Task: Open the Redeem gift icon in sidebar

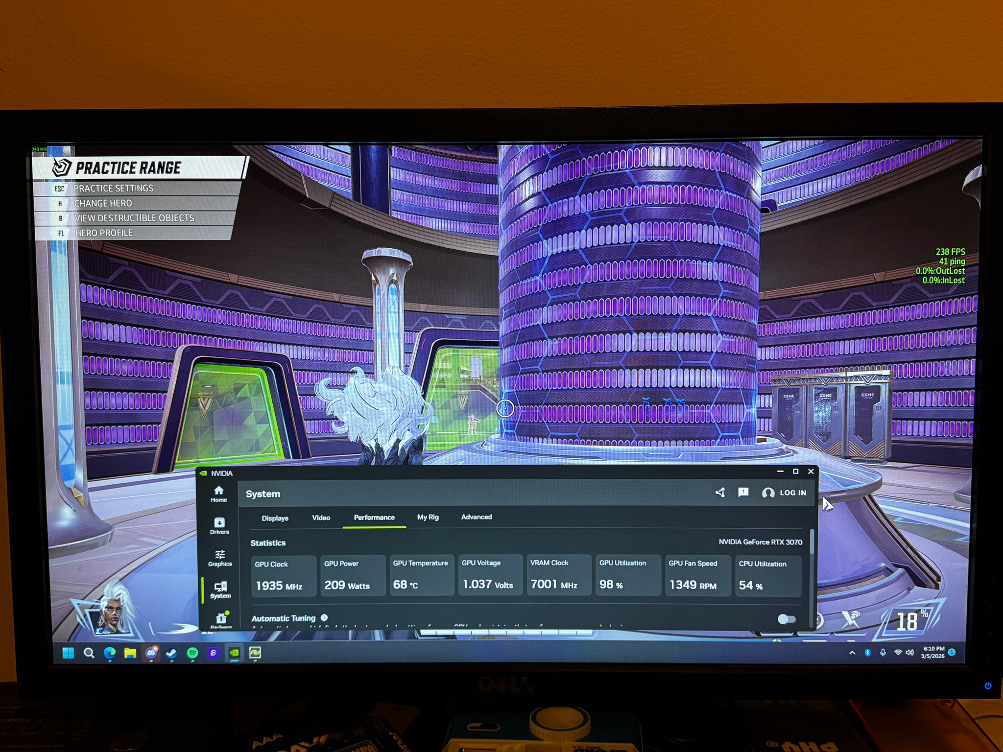Action: pos(221,619)
